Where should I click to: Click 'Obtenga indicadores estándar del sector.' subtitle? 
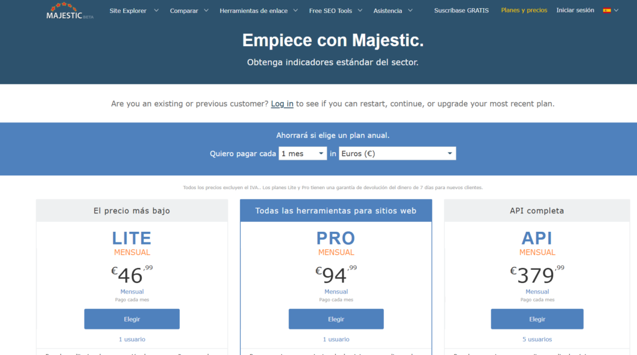[x=333, y=62]
